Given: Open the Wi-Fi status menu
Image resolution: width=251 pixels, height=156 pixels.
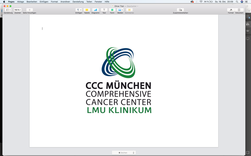Looking at the screenshot, I should point(201,1).
